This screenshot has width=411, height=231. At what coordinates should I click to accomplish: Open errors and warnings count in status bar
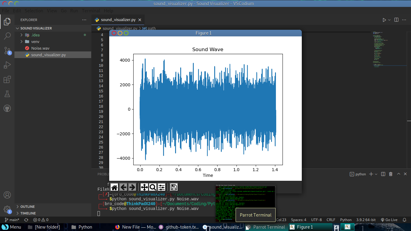(41, 220)
